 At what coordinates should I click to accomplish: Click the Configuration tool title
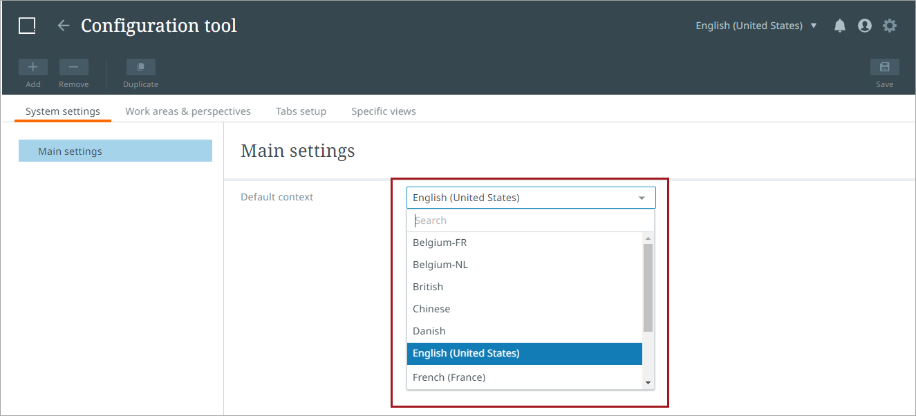point(159,26)
